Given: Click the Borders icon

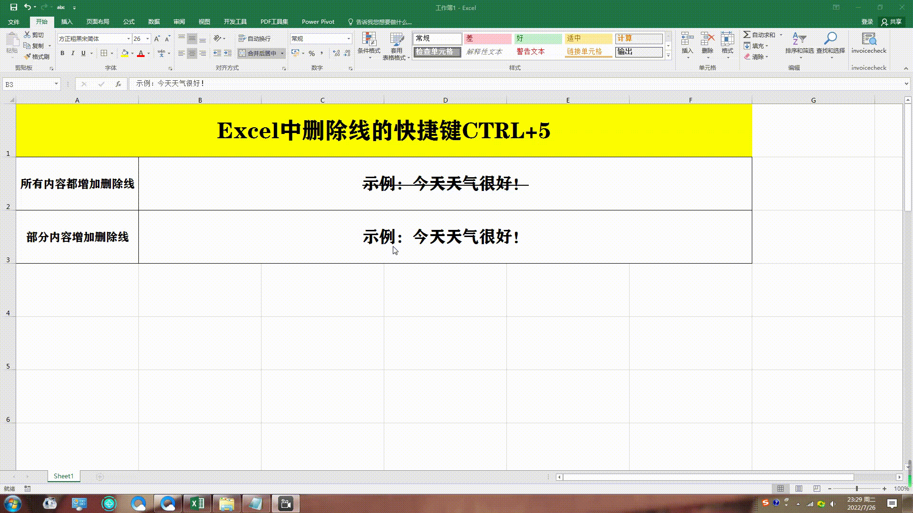Looking at the screenshot, I should coord(104,53).
